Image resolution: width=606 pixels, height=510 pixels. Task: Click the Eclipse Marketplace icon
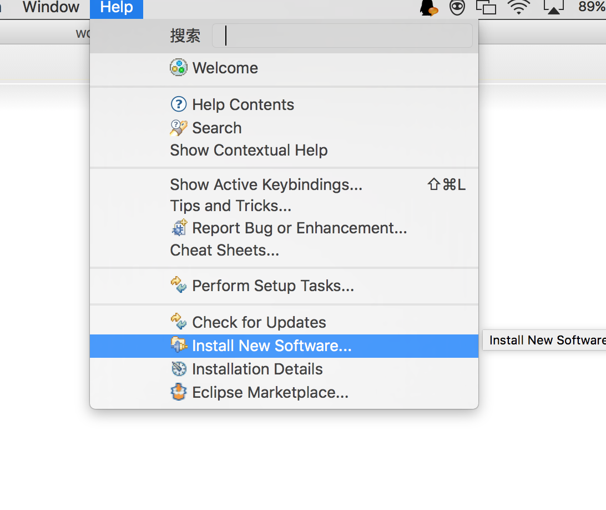[179, 392]
